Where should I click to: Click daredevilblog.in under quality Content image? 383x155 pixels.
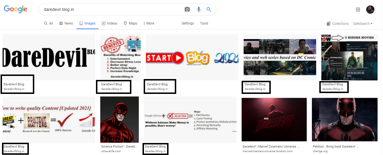14,151
